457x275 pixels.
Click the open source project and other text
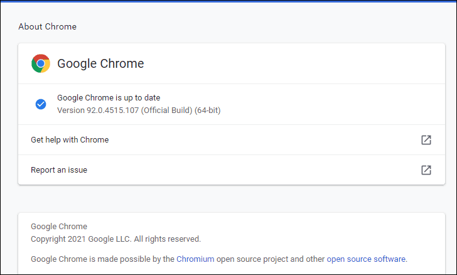point(271,259)
